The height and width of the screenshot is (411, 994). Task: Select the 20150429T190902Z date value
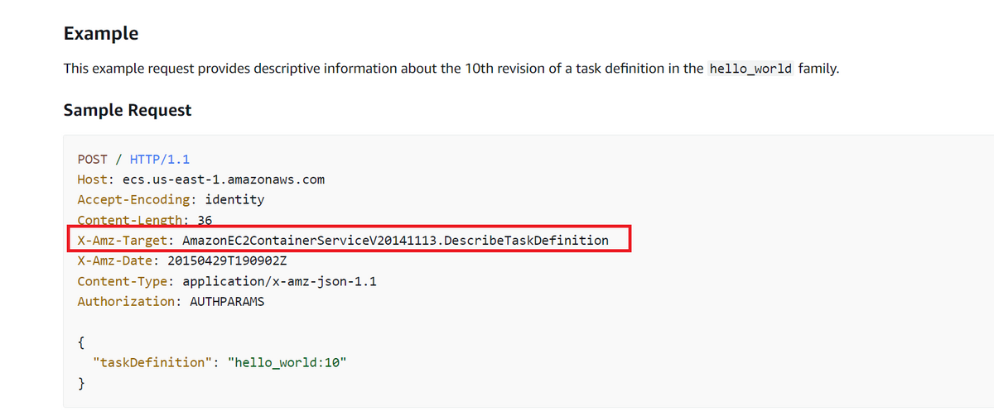(x=228, y=260)
